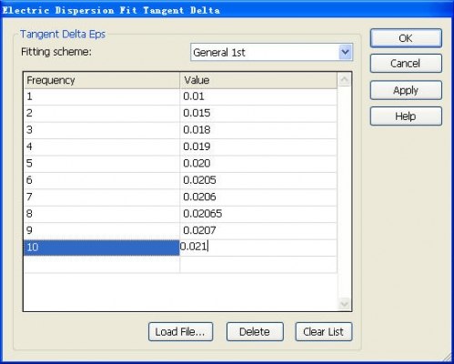Click the scrollbar down arrow

pos(344,304)
